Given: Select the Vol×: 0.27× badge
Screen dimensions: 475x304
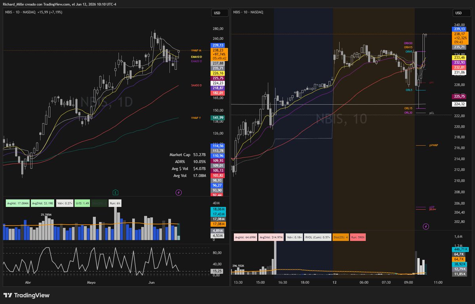Looking at the screenshot, I should click(x=65, y=203).
